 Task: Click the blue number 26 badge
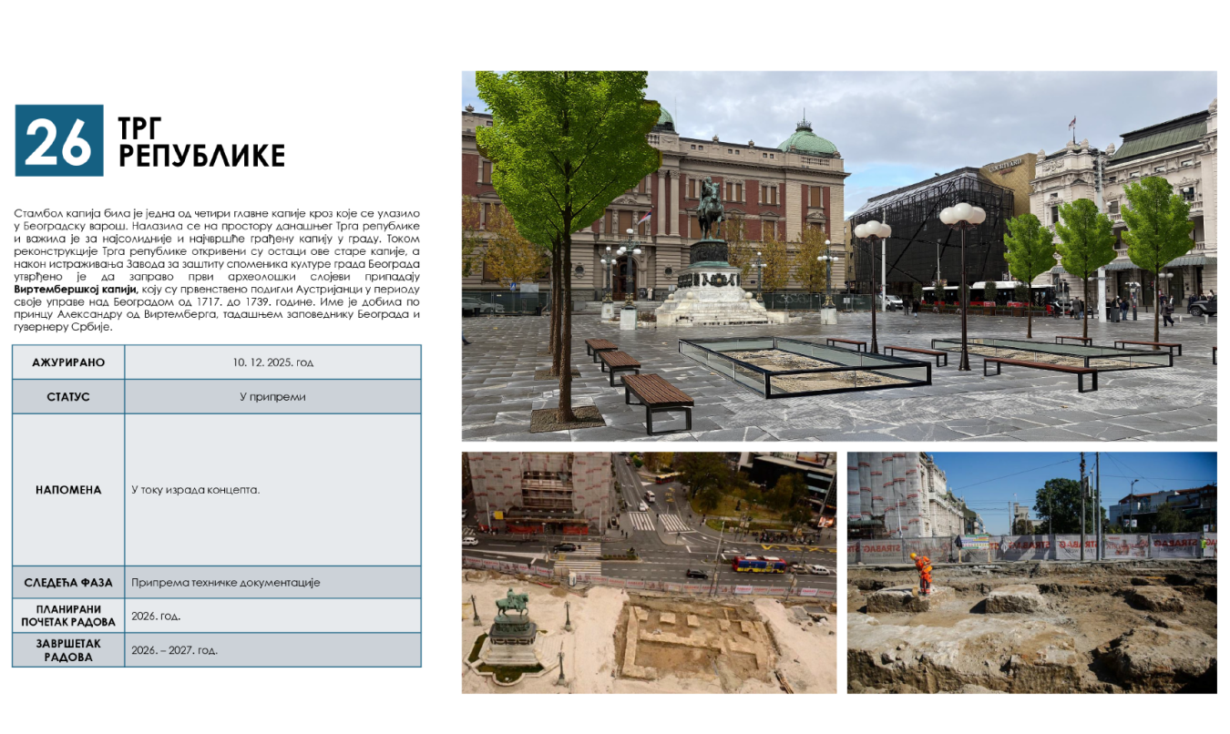[x=59, y=140]
